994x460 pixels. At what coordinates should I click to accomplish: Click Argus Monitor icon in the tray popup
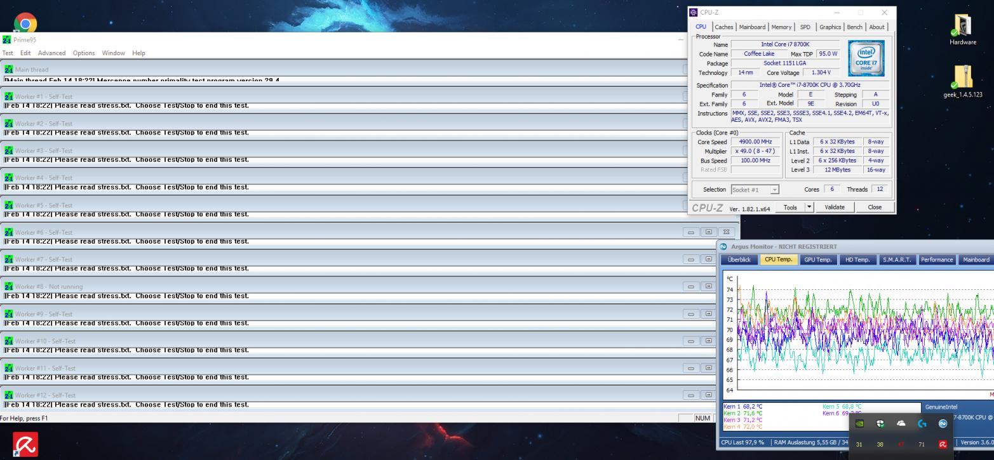tap(943, 423)
